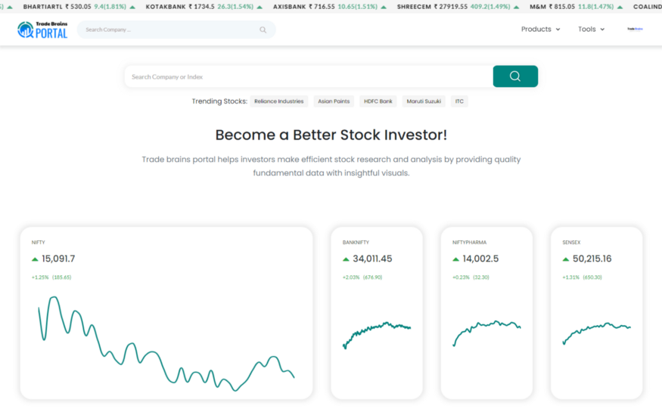Choose the HDFC Bank trending chip
The image size is (662, 415).
coord(378,101)
